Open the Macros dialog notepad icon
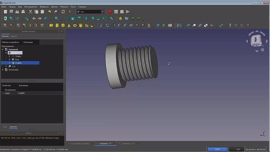 (x=122, y=12)
